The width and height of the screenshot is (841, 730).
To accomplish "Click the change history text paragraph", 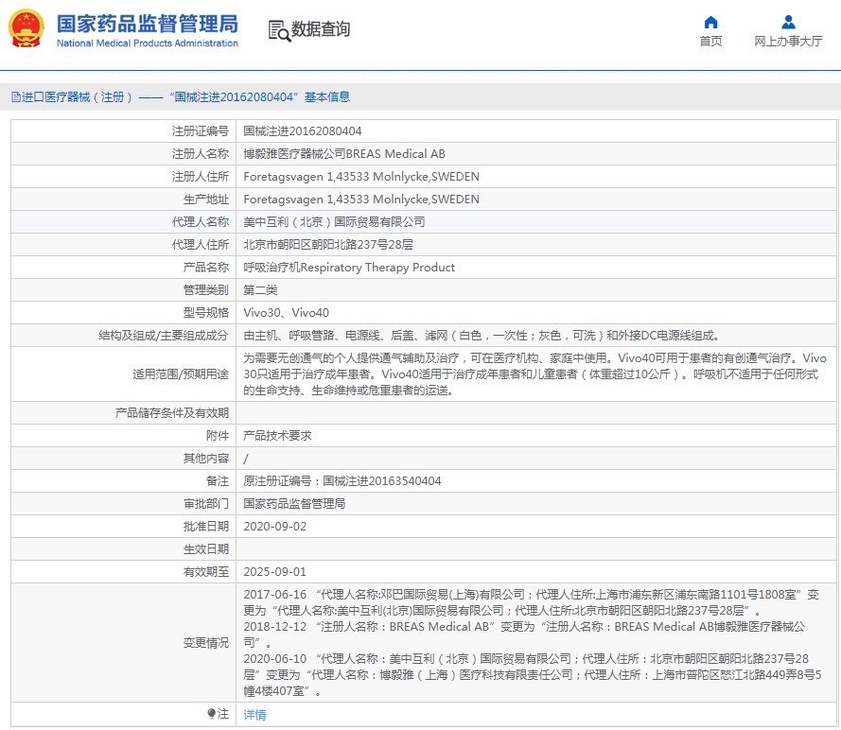I will [532, 643].
